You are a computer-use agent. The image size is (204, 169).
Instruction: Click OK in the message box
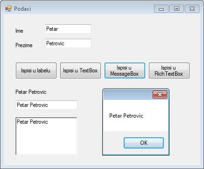coord(144,143)
